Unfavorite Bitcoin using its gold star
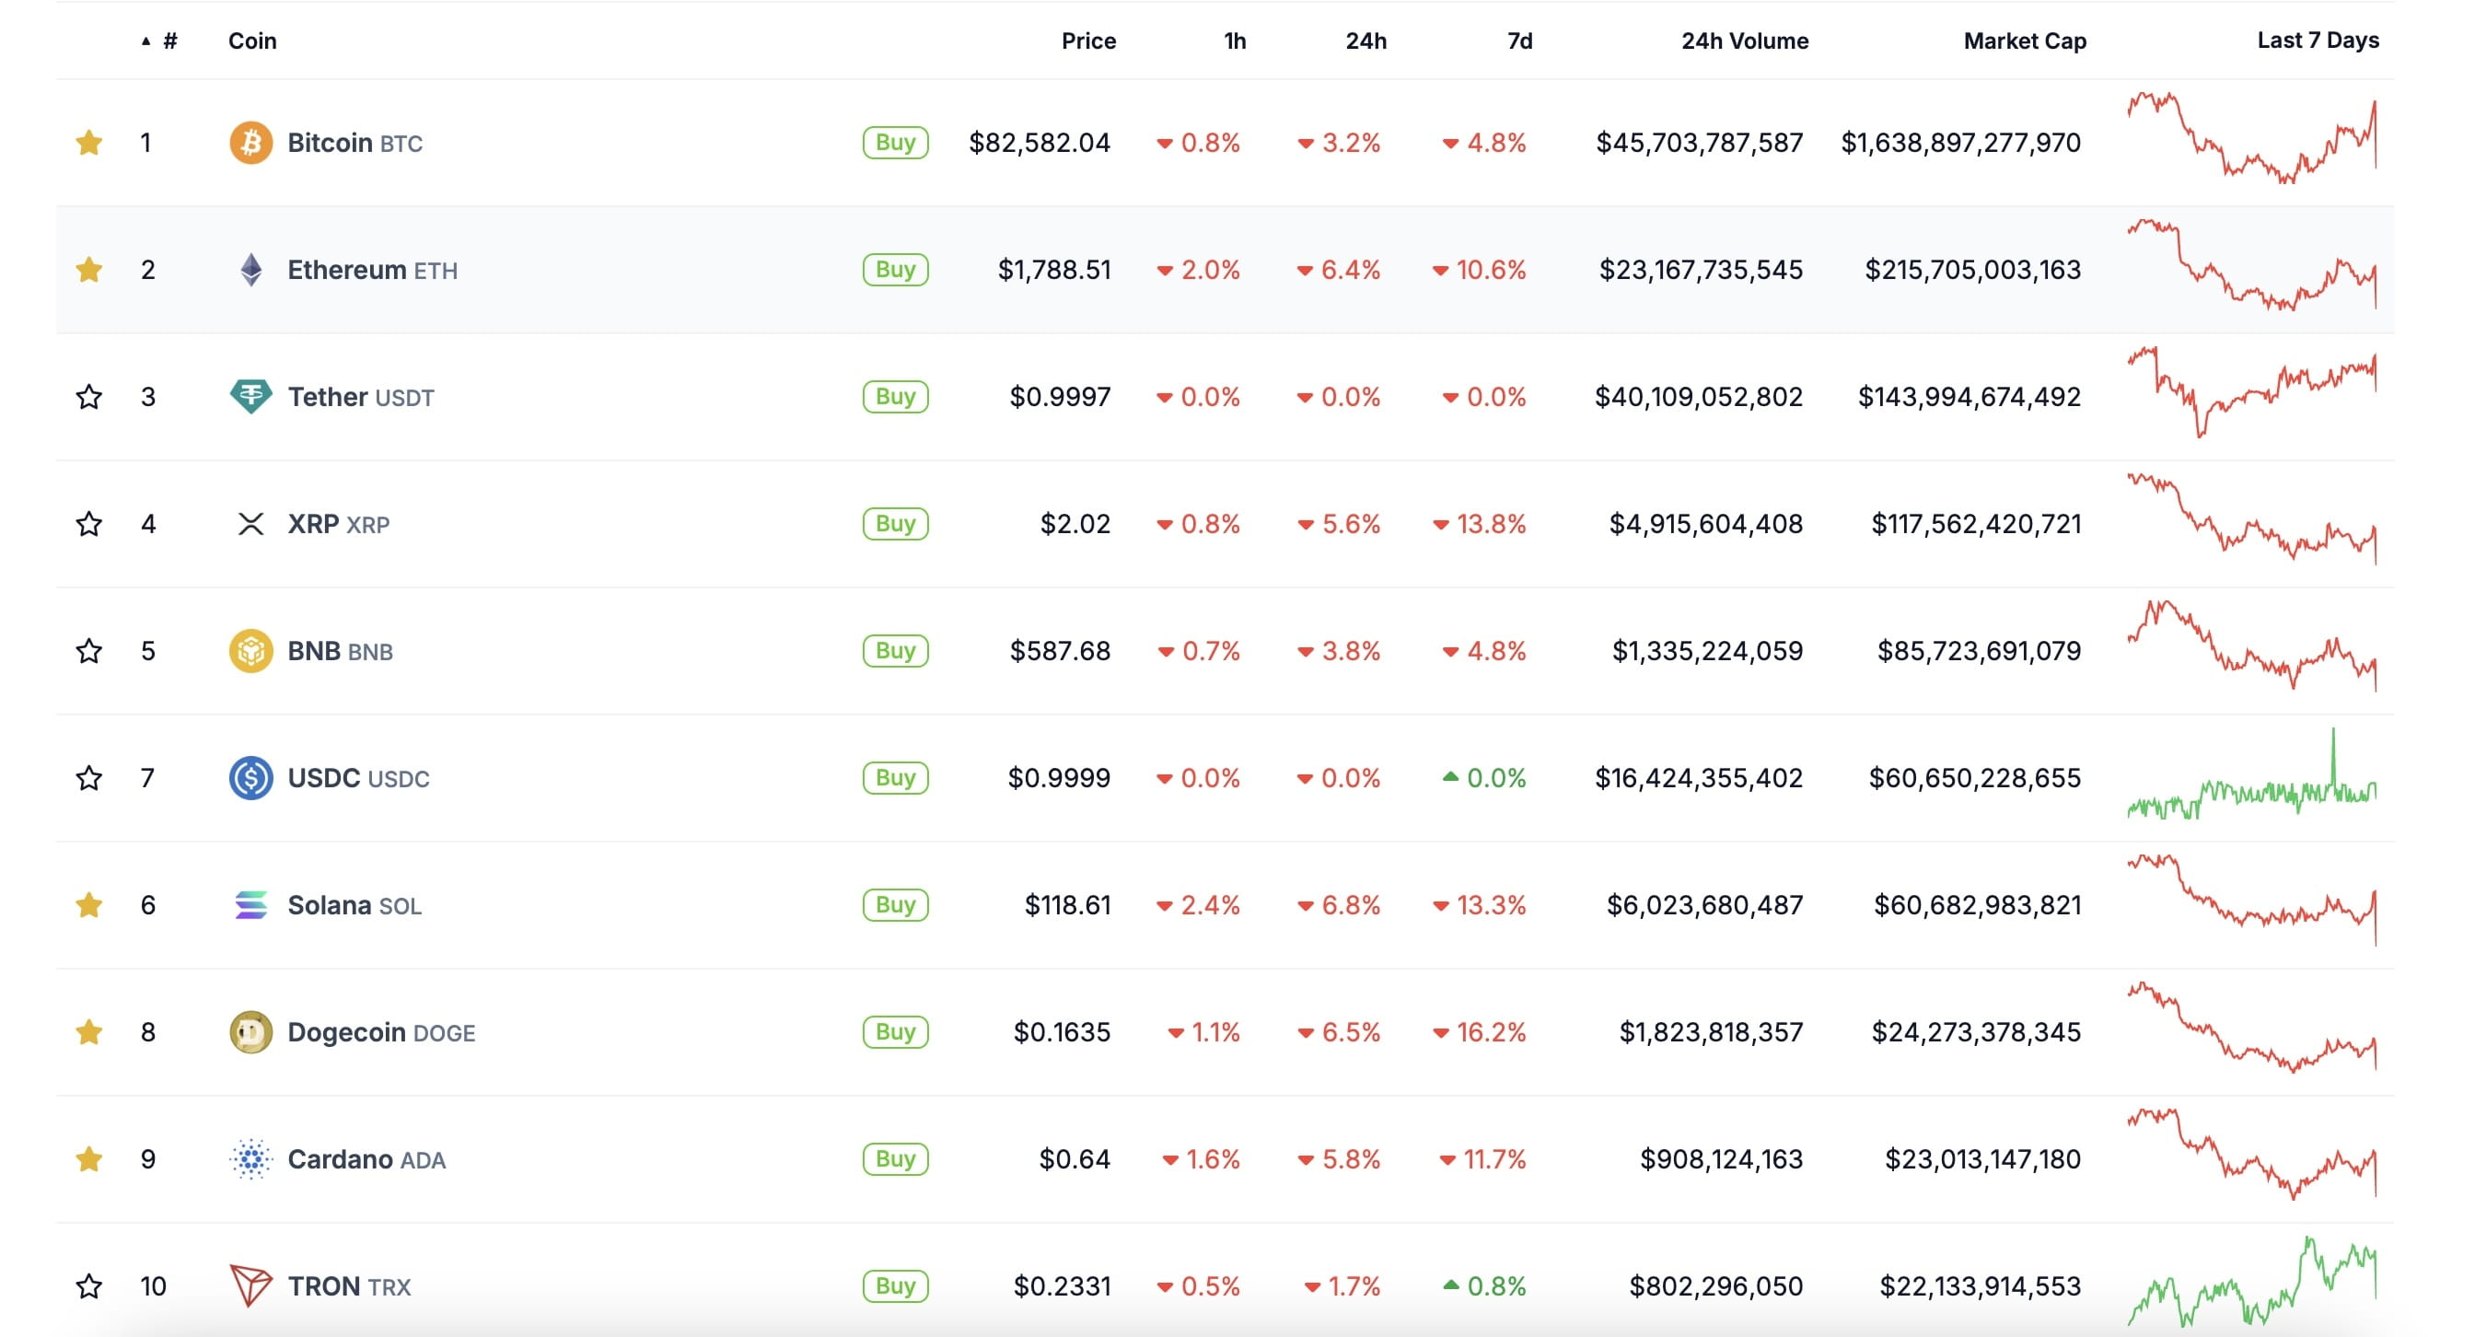The image size is (2475, 1337). pos(89,142)
